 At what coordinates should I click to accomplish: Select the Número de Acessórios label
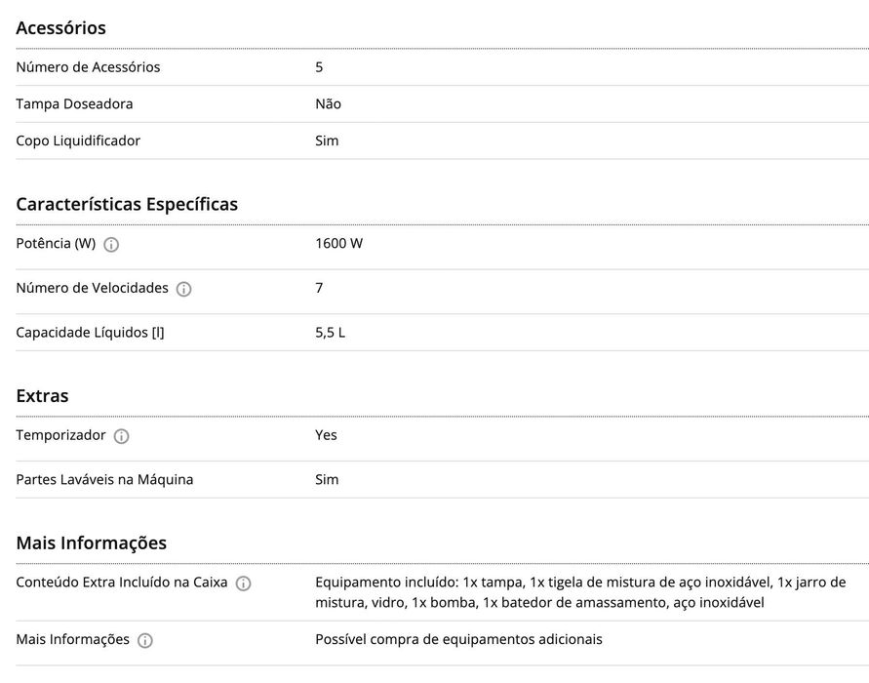click(x=88, y=67)
